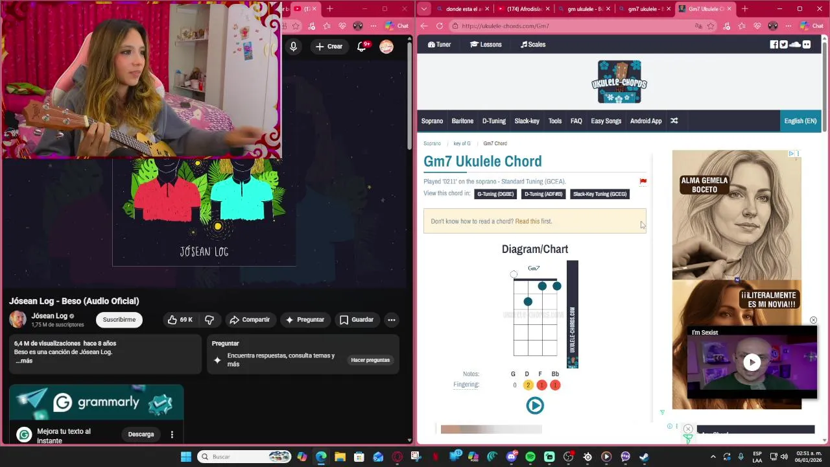Click the shuffle random chord icon
This screenshot has width=830, height=467.
[x=674, y=121]
